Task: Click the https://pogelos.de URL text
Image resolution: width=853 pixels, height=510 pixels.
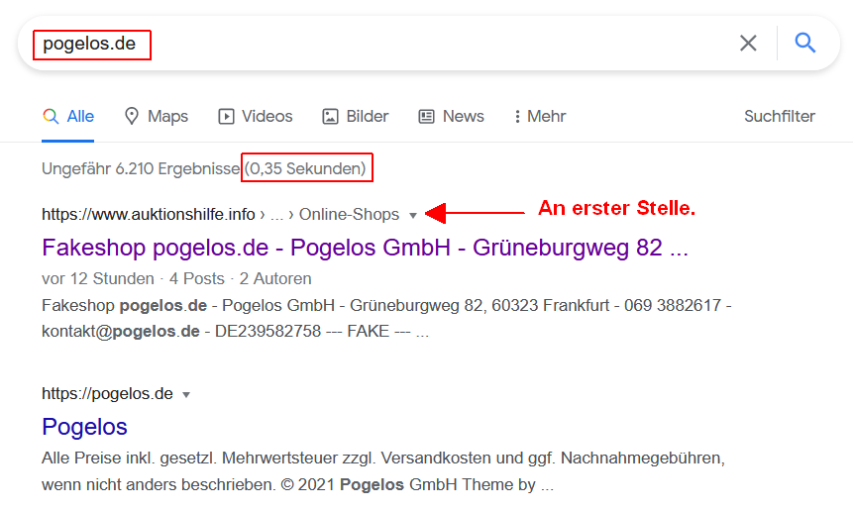Action: click(107, 393)
